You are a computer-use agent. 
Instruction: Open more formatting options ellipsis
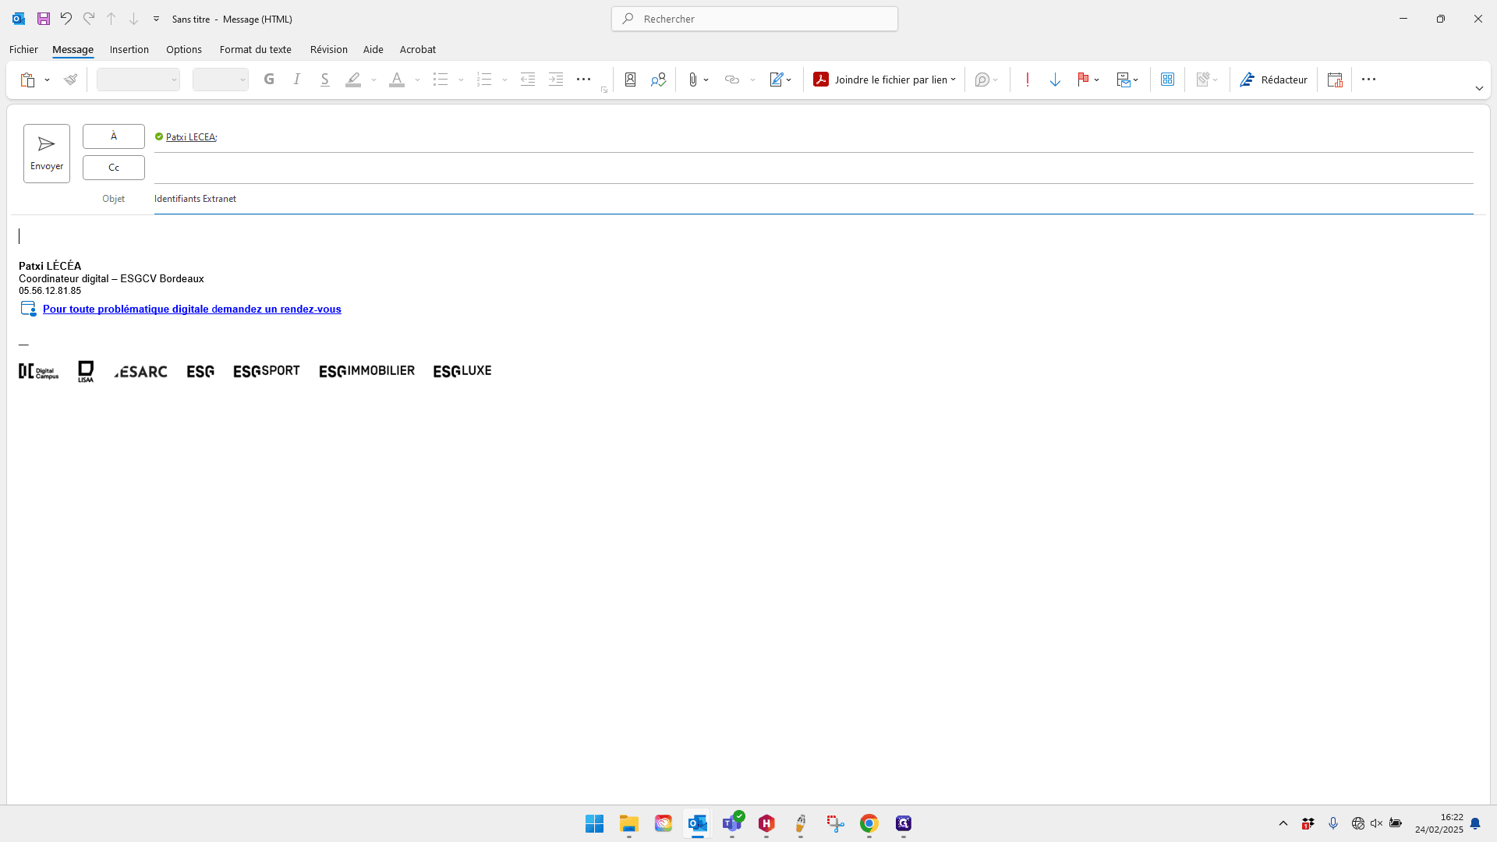click(583, 80)
